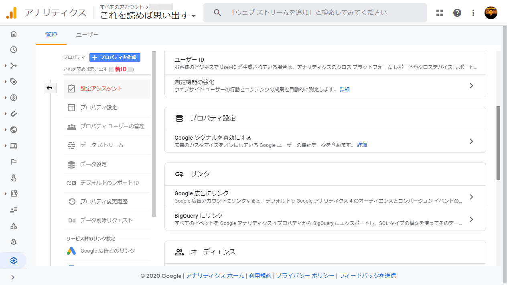
Task: Open the Retention magnet icon in sidebar
Action: point(14,114)
